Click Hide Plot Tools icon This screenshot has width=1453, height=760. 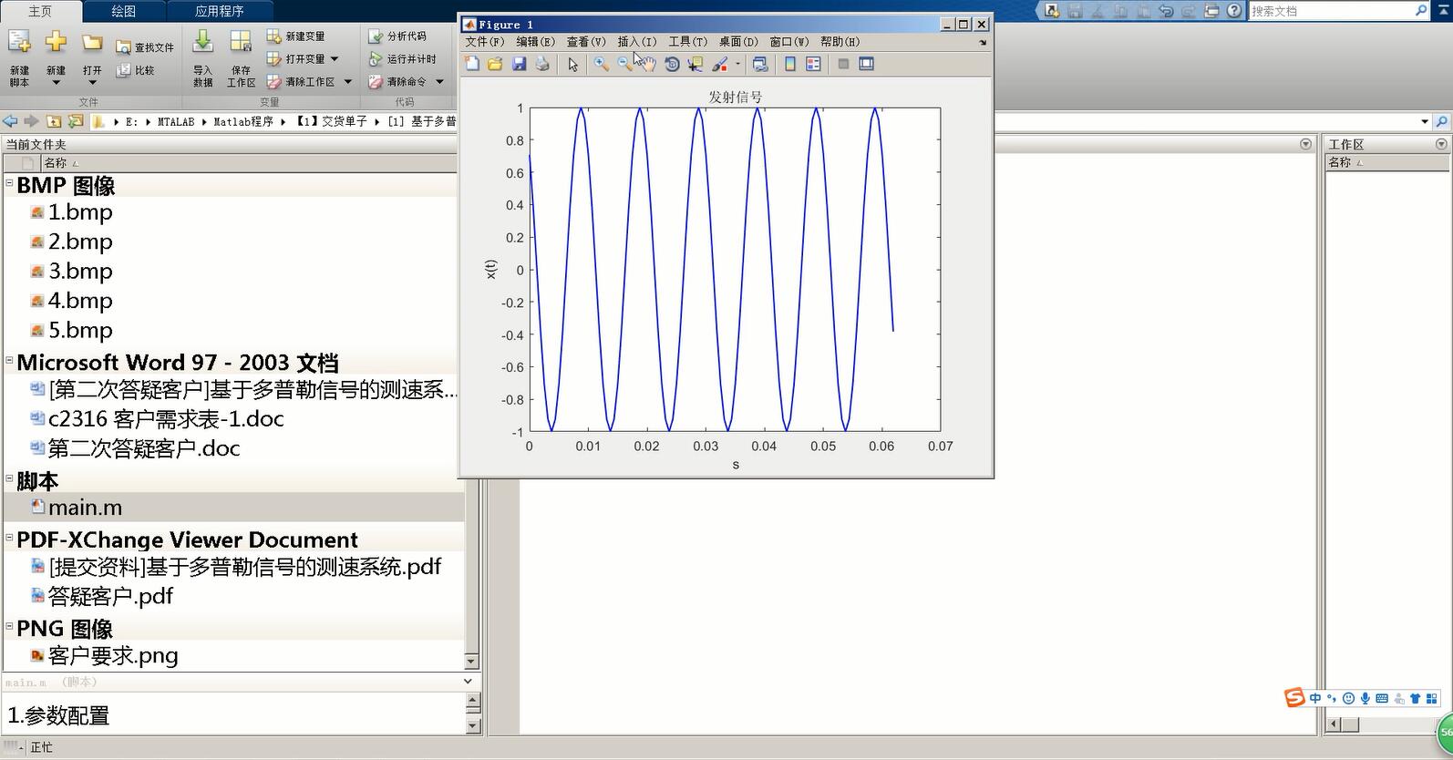(843, 64)
